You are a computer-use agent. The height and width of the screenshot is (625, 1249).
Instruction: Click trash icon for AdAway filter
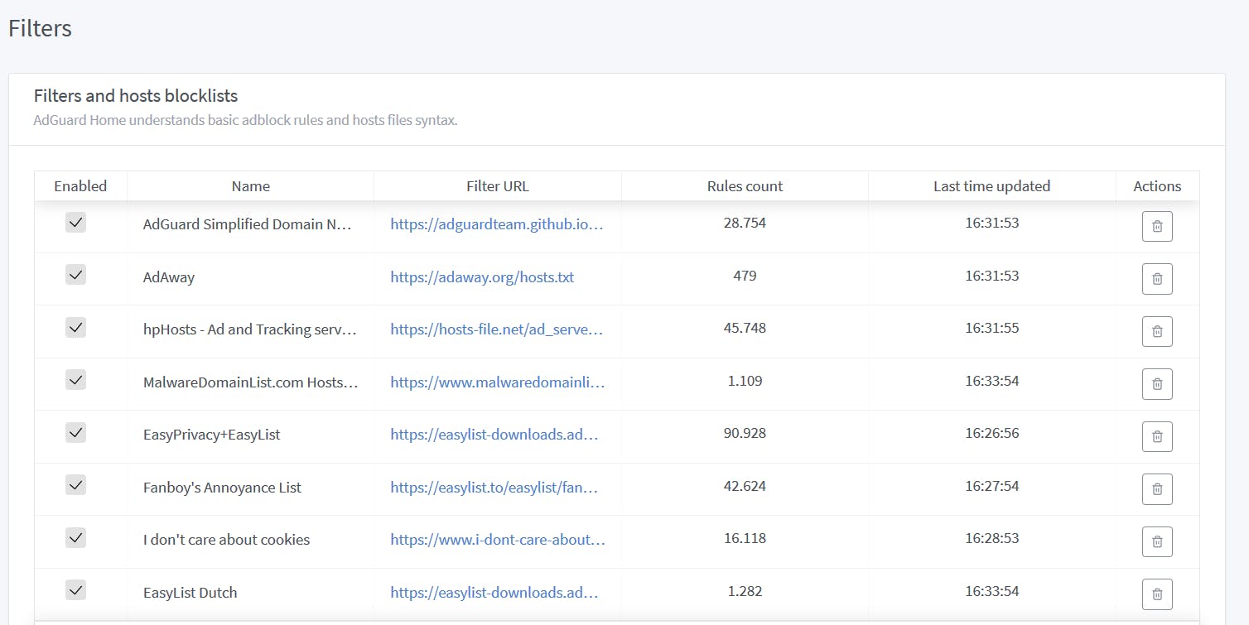pos(1157,279)
